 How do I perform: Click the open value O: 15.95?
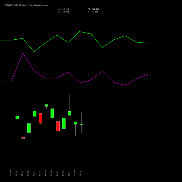(x=64, y=12)
